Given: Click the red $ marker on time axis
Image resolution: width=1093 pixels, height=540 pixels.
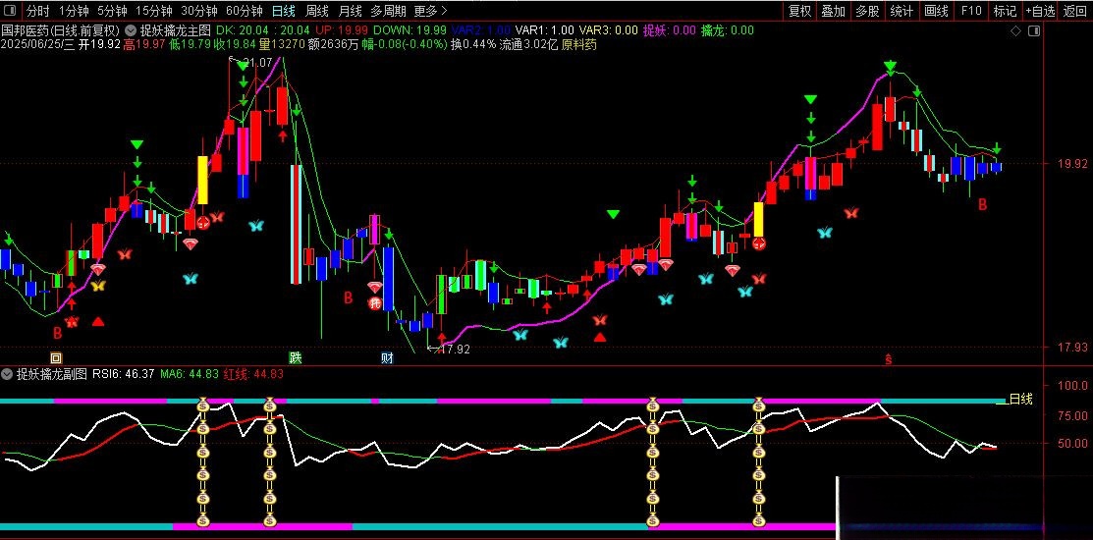Looking at the screenshot, I should (x=889, y=359).
